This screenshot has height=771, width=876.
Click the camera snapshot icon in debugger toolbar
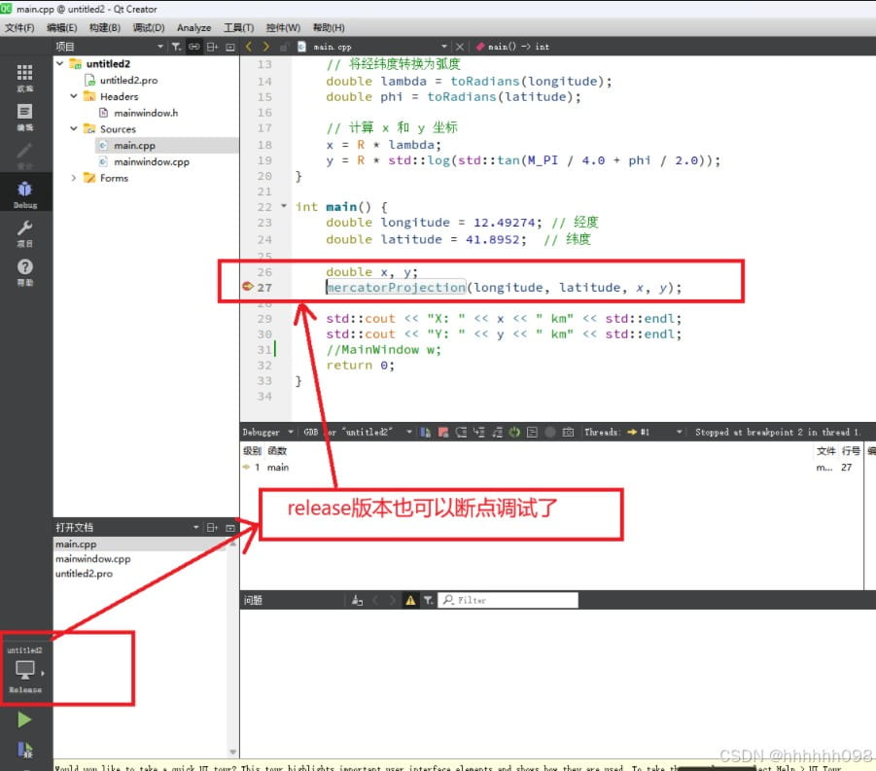coord(568,432)
